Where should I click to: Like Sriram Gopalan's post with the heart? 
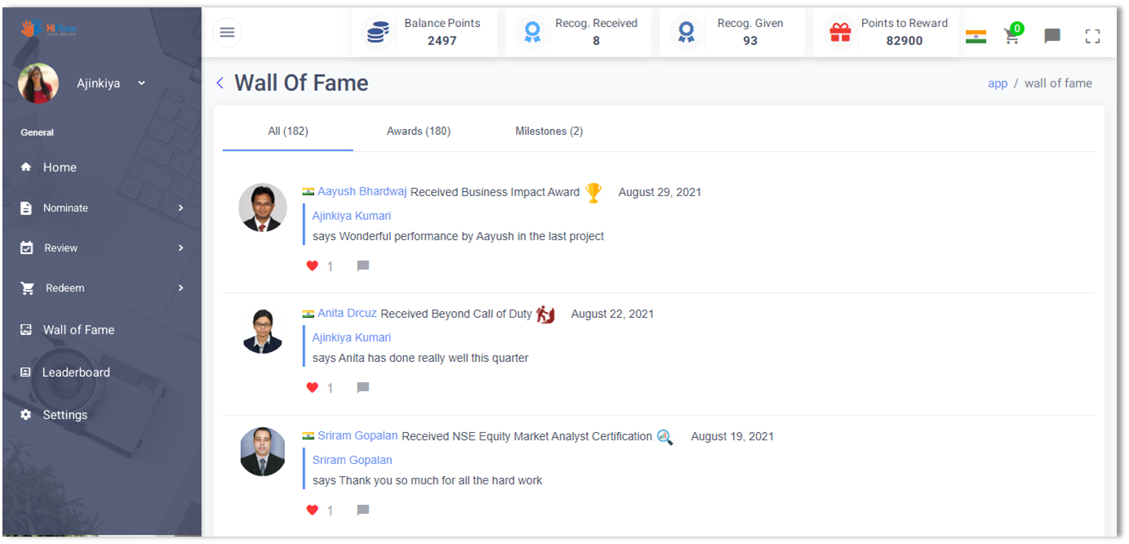312,510
